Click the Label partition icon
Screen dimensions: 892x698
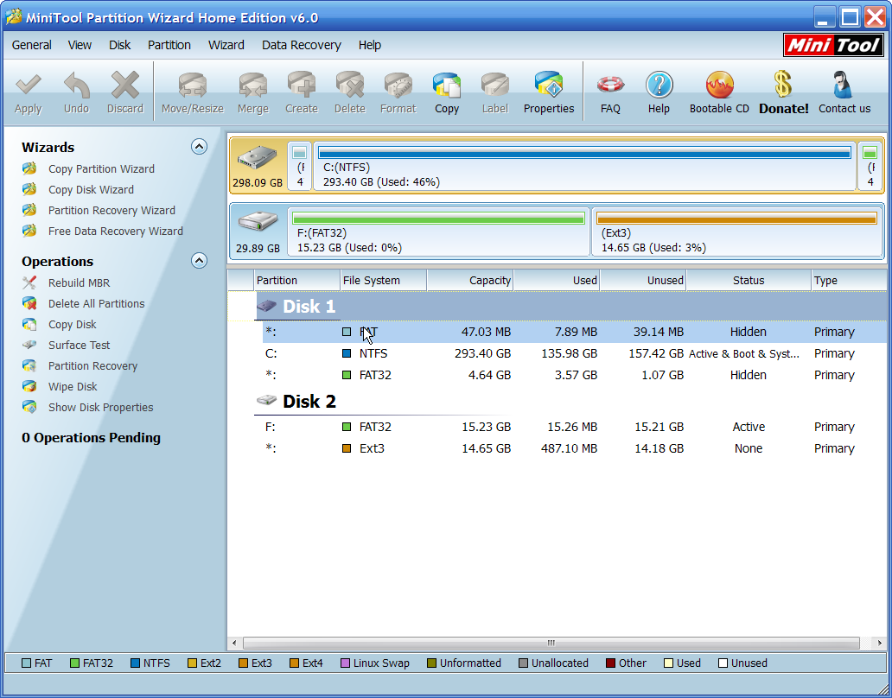(495, 93)
